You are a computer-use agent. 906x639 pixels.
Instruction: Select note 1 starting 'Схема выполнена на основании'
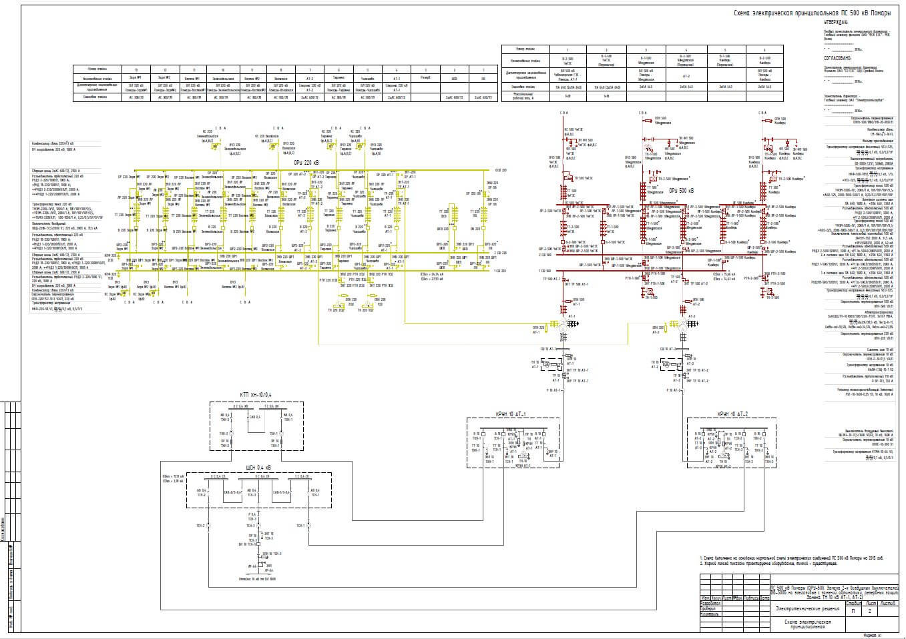coord(791,558)
